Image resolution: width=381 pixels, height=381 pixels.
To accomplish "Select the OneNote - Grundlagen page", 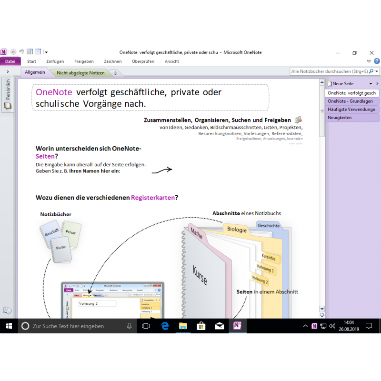I will click(x=350, y=101).
